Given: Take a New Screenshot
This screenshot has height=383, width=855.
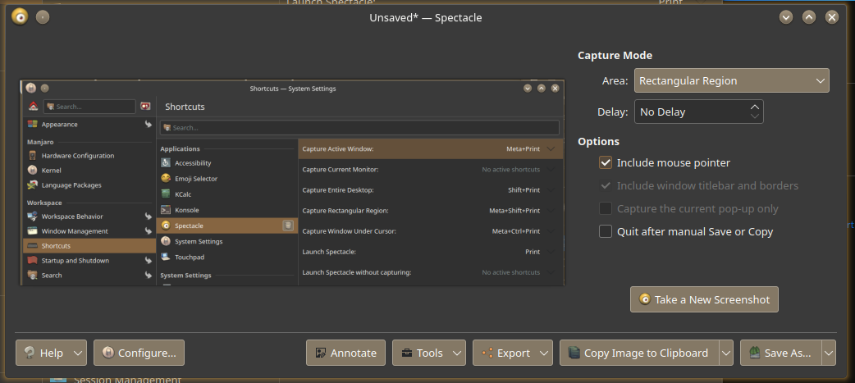Looking at the screenshot, I should click(x=704, y=299).
